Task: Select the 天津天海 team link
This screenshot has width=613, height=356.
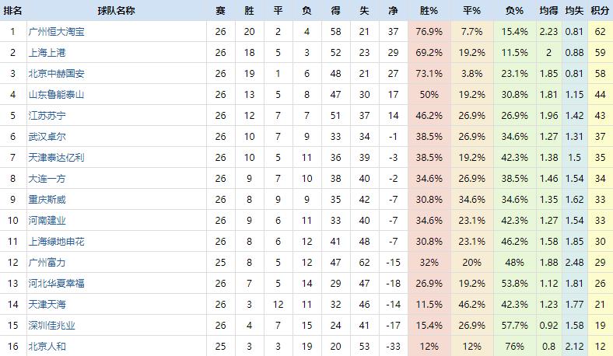Action: click(x=47, y=305)
